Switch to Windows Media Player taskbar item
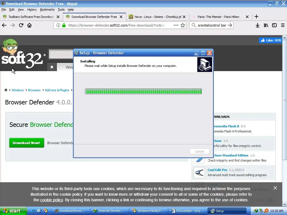Image resolution: width=287 pixels, height=215 pixels. pyautogui.click(x=149, y=211)
